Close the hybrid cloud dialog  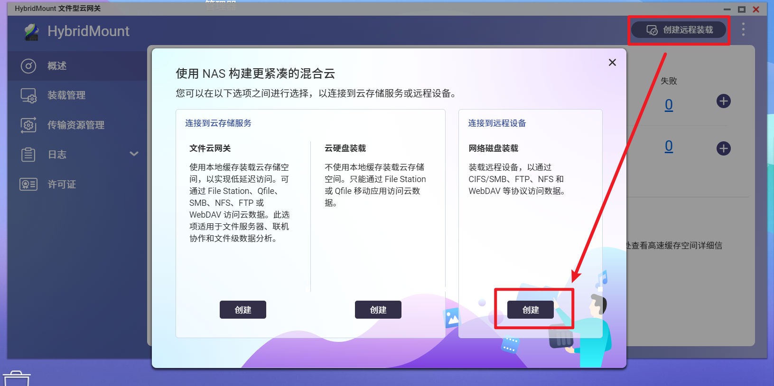point(612,63)
